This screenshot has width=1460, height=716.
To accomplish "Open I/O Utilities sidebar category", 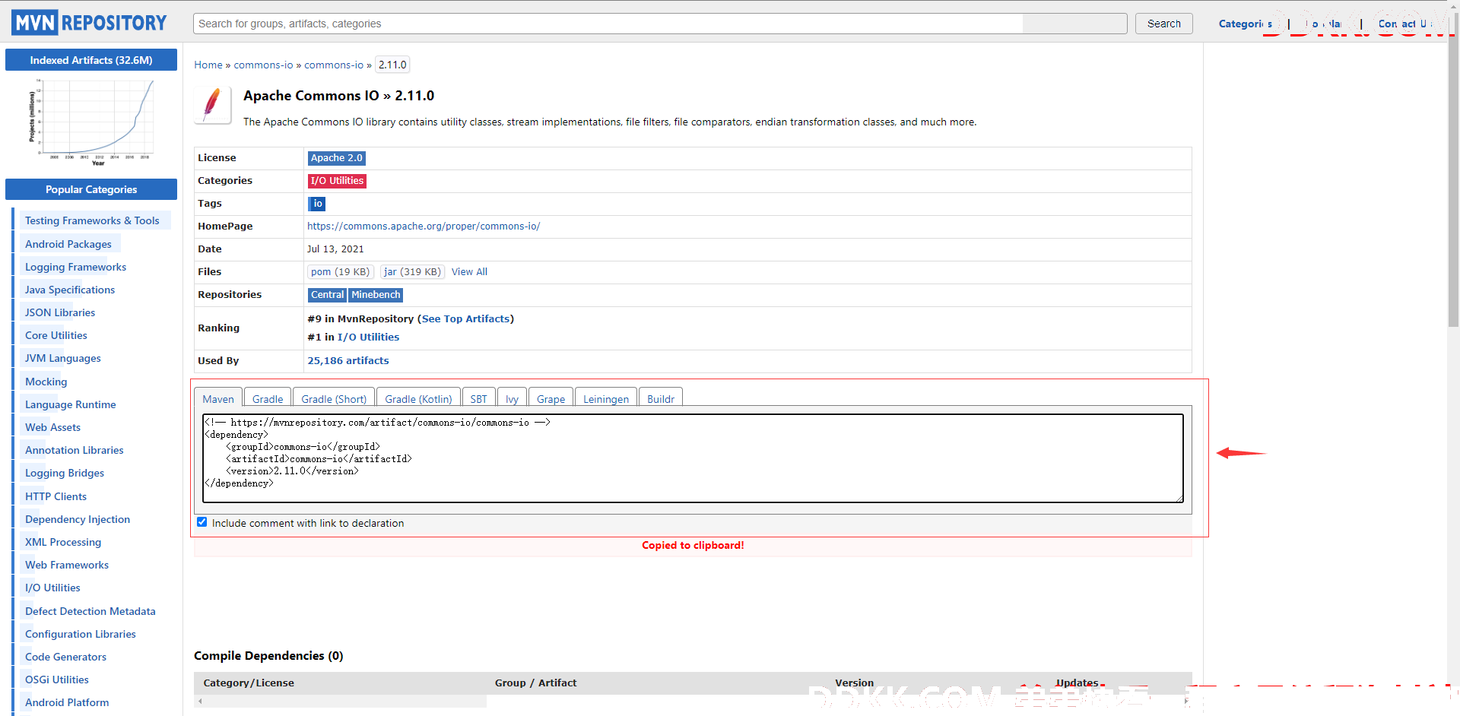I will click(52, 588).
